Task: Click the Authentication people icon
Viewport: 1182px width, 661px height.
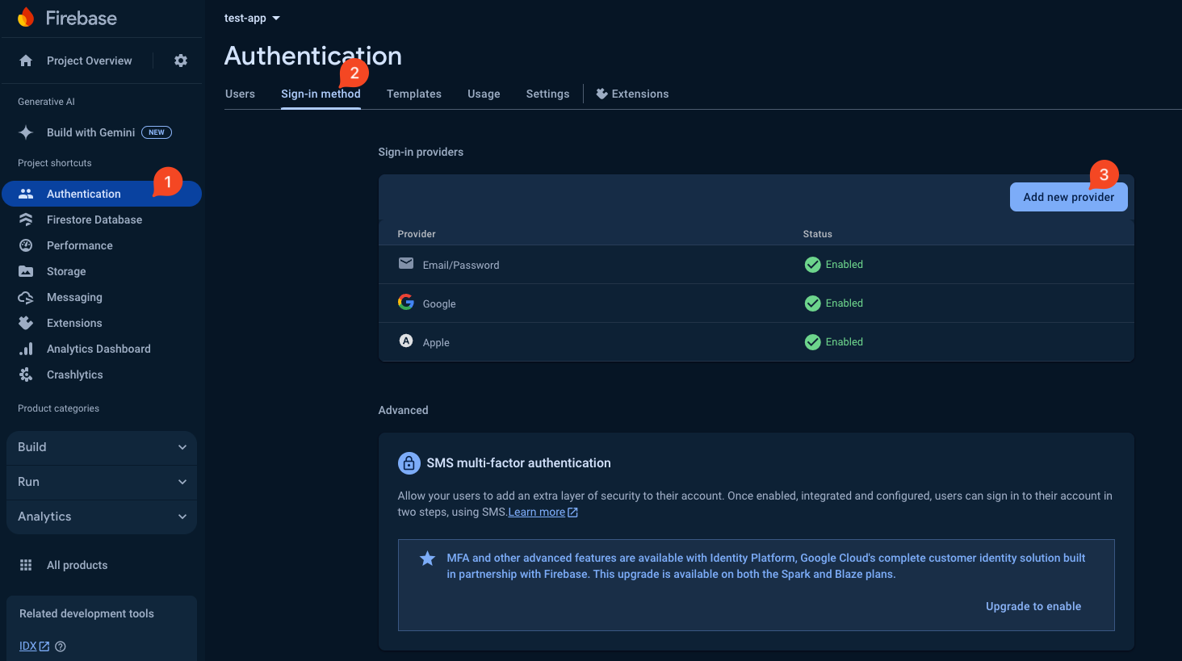Action: pyautogui.click(x=26, y=194)
